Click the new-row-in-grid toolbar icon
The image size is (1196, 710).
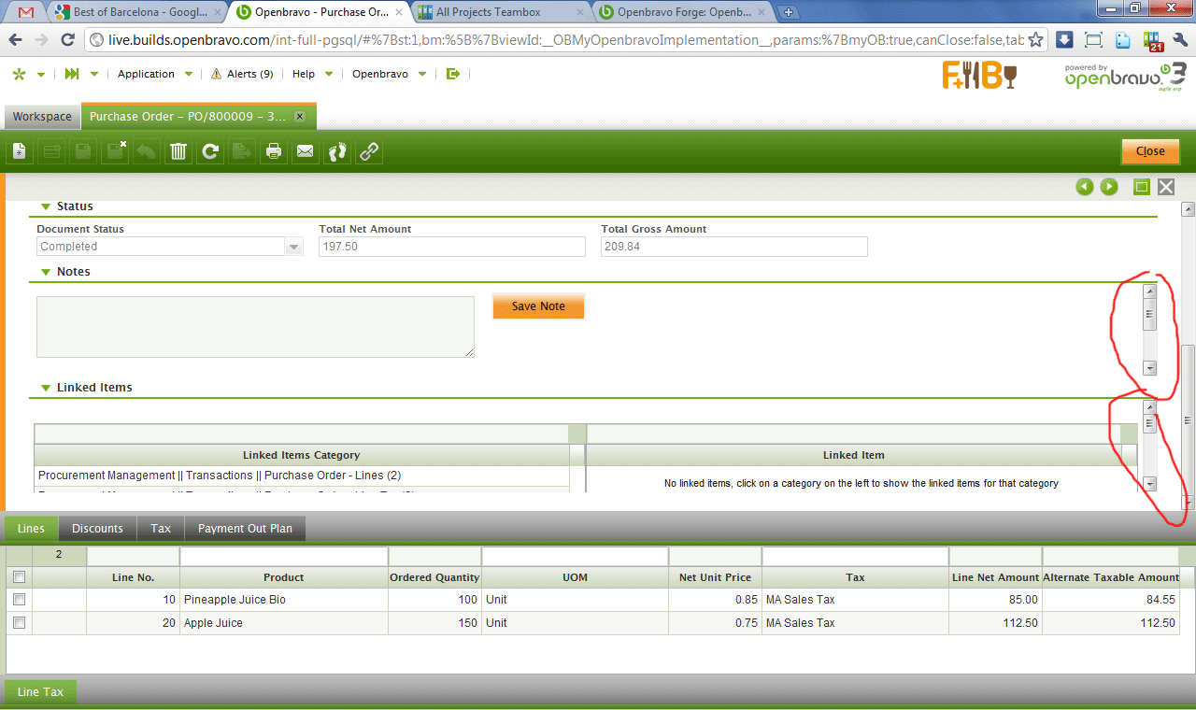pyautogui.click(x=51, y=151)
